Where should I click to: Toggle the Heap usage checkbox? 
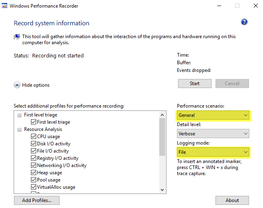(33, 173)
